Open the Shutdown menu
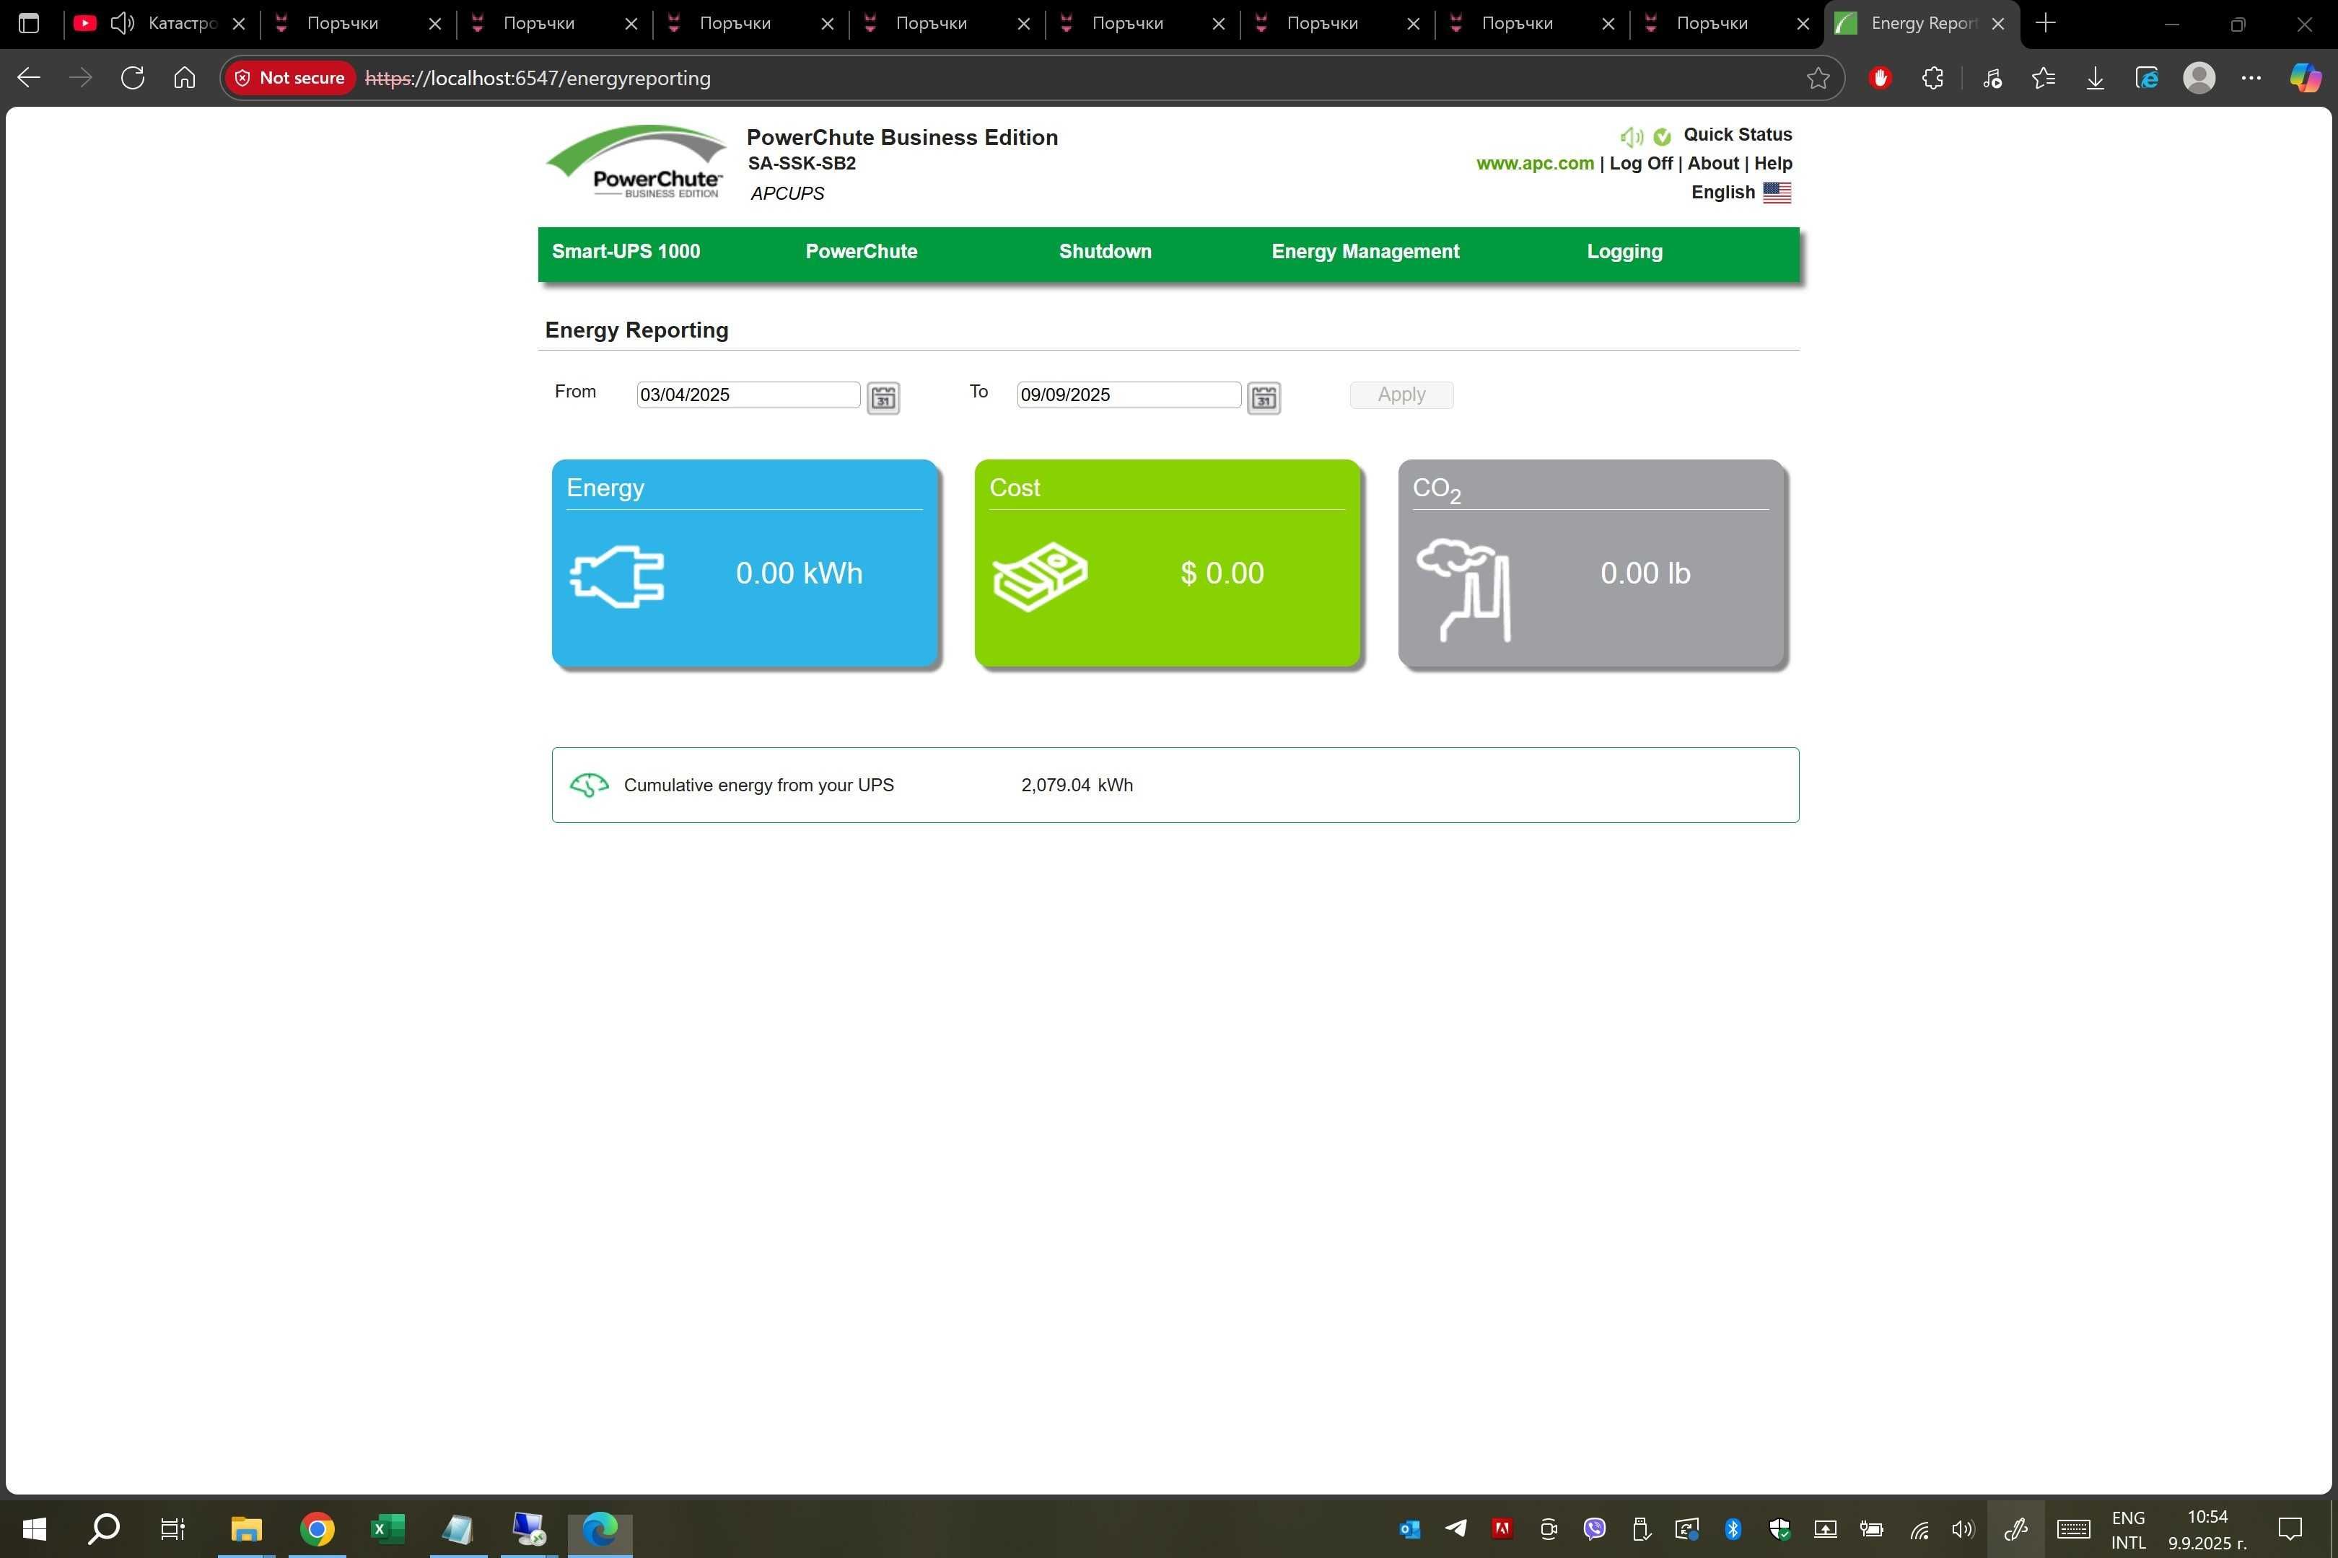The image size is (2338, 1558). click(1105, 252)
